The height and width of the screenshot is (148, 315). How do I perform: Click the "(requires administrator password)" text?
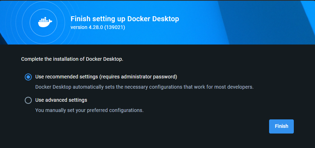[138, 77]
